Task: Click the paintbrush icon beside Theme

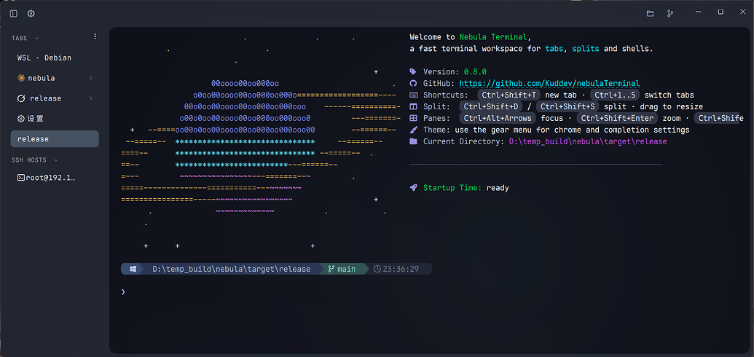Action: point(414,130)
